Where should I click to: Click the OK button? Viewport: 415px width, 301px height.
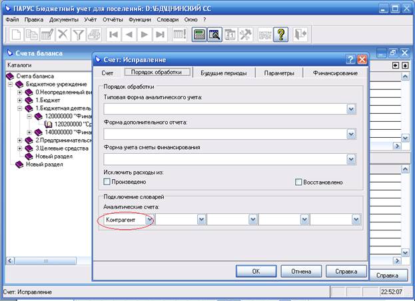[x=256, y=272]
